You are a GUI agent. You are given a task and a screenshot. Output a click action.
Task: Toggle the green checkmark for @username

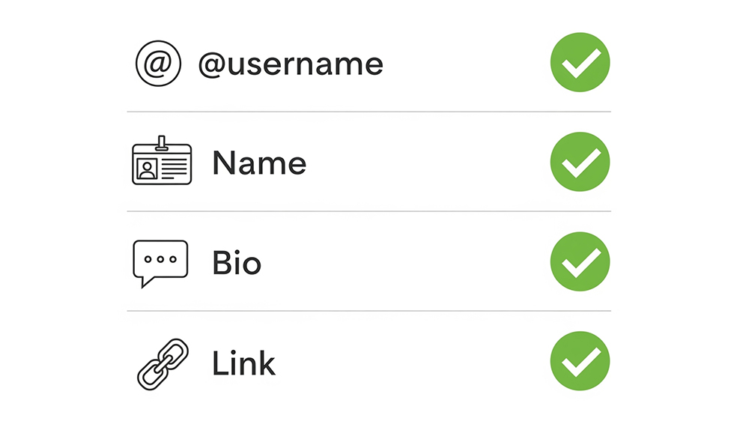[580, 63]
